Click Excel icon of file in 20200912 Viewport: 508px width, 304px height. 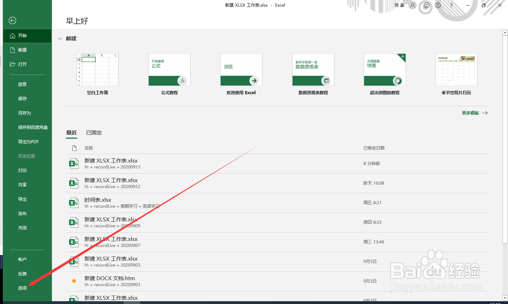point(74,183)
